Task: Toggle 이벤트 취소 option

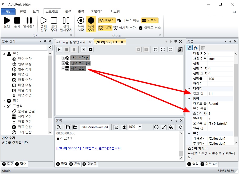Action: click(x=150, y=28)
